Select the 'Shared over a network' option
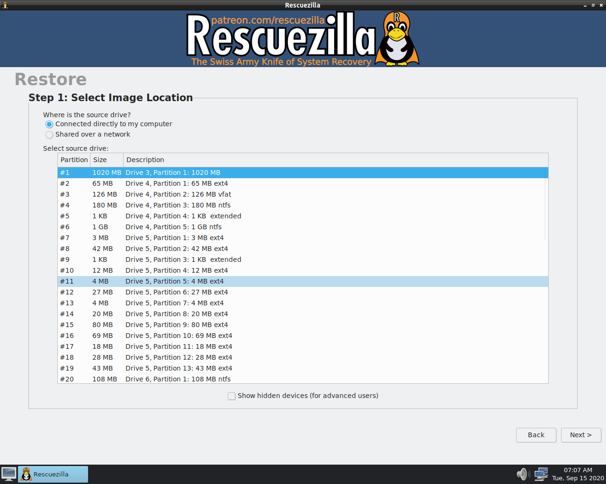606x484 pixels. pos(49,135)
